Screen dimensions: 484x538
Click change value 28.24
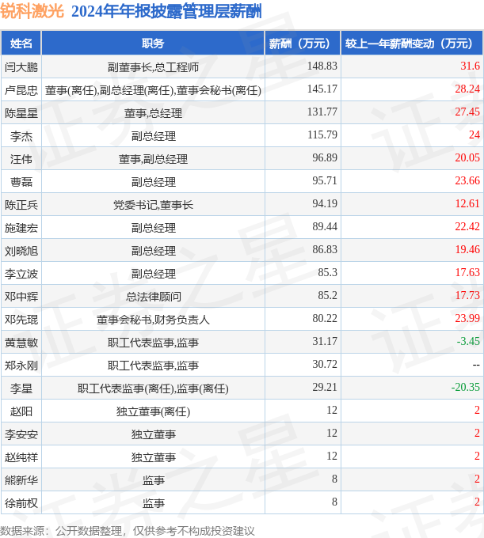(467, 89)
